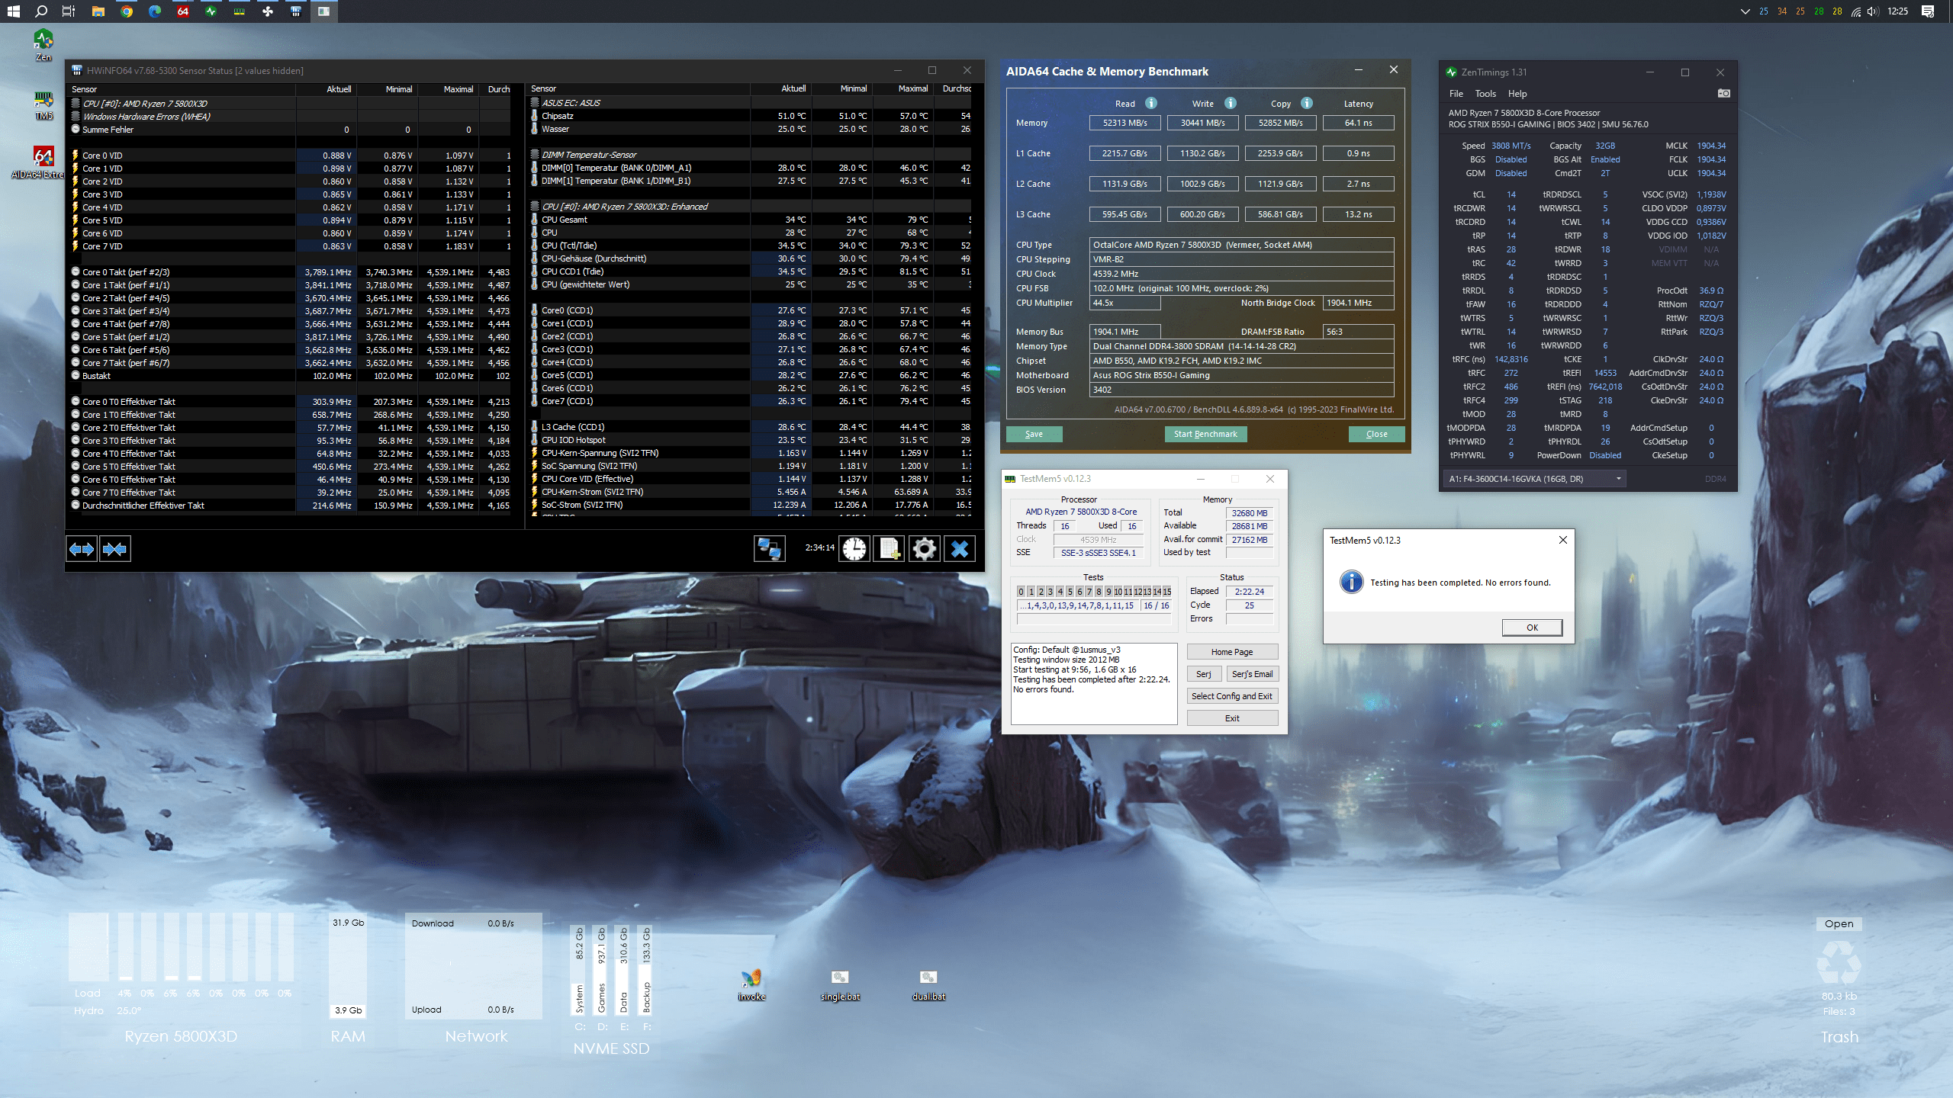The width and height of the screenshot is (1953, 1098).
Task: Open ZenTimings Help menu
Action: pyautogui.click(x=1517, y=94)
